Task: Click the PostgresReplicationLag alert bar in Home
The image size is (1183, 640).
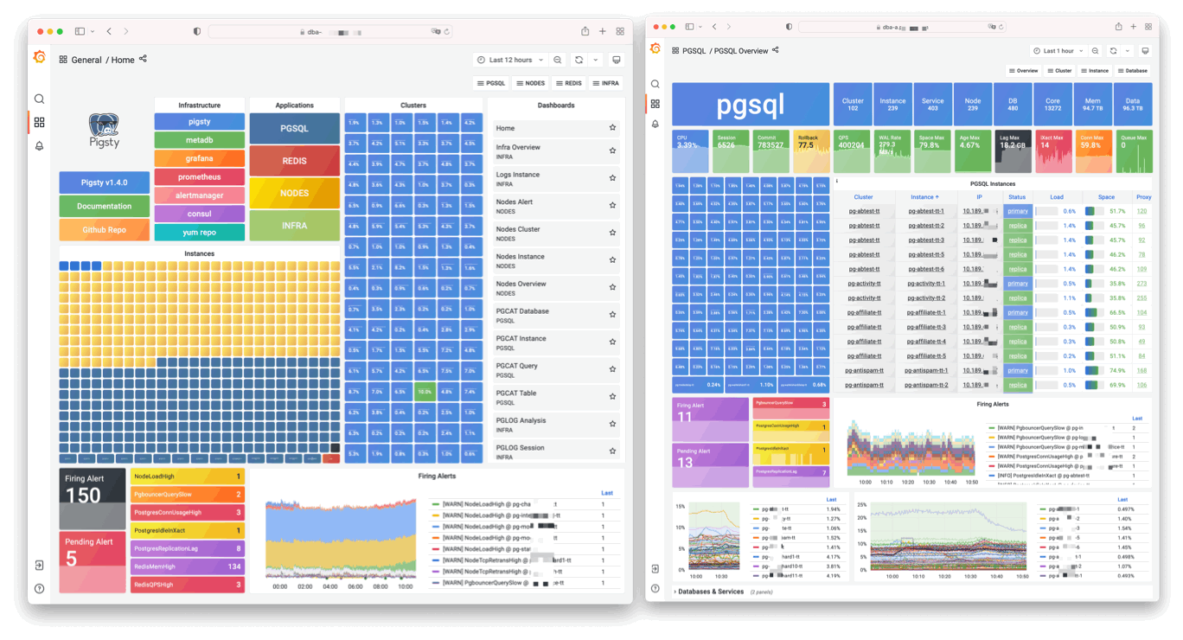Action: pyautogui.click(x=188, y=548)
